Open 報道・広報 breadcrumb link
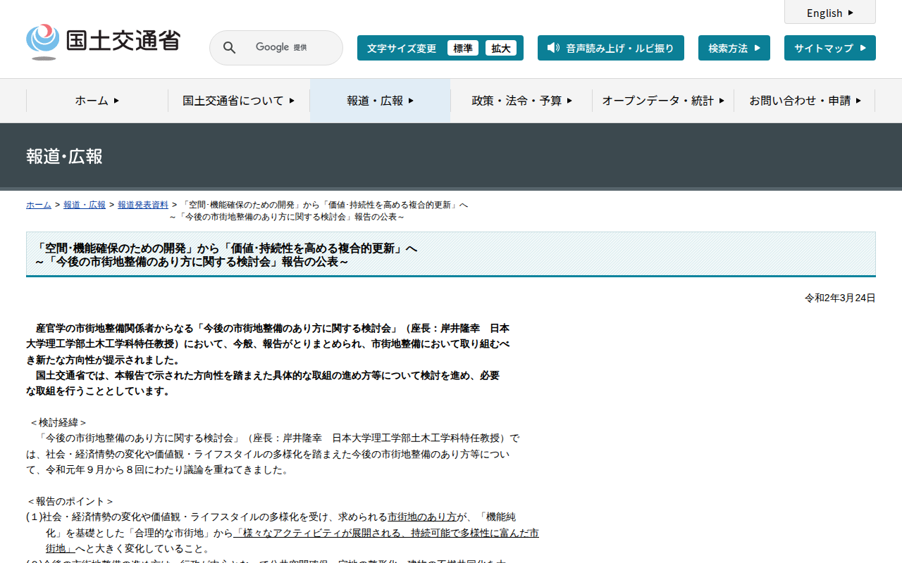902x563 pixels. 85,205
